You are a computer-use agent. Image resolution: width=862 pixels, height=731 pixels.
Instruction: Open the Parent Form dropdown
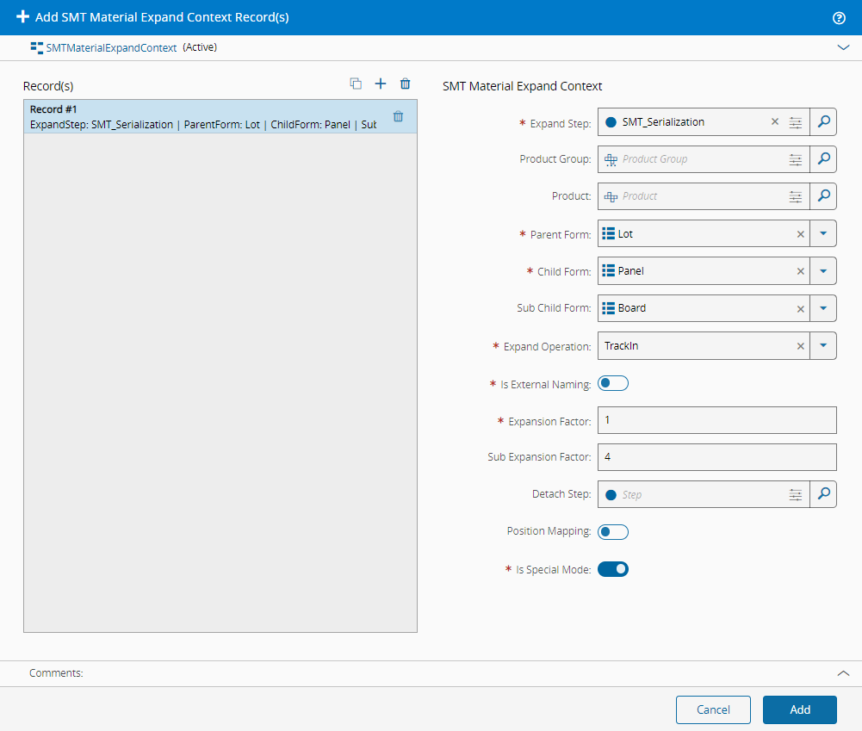click(823, 233)
